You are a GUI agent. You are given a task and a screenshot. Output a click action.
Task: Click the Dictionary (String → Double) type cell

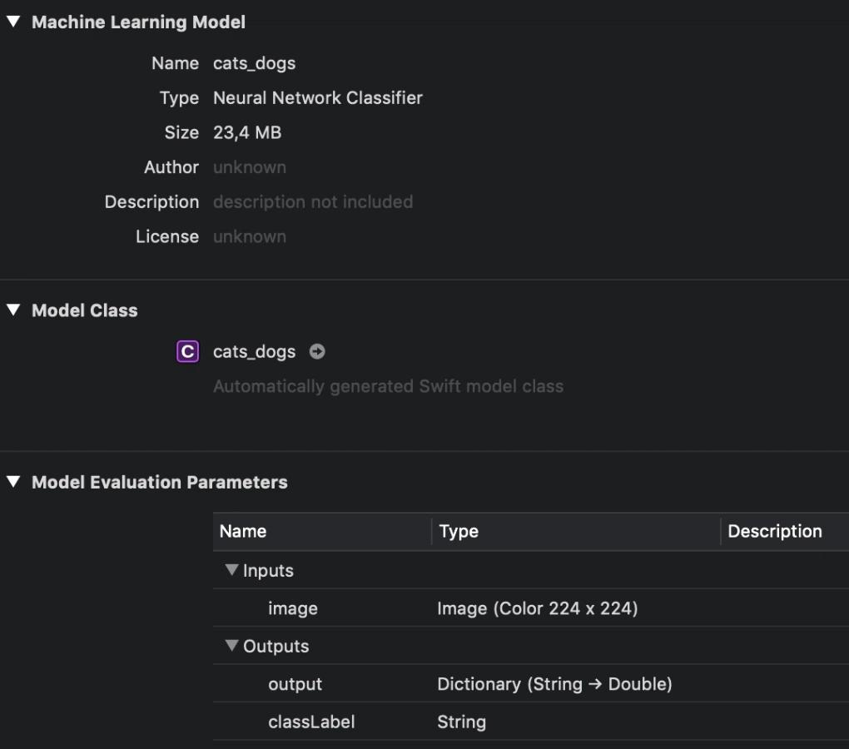[x=554, y=685]
